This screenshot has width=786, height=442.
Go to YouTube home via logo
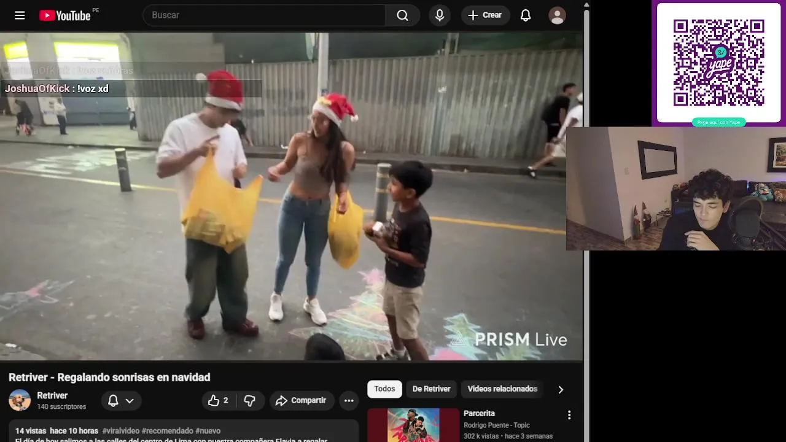click(65, 15)
